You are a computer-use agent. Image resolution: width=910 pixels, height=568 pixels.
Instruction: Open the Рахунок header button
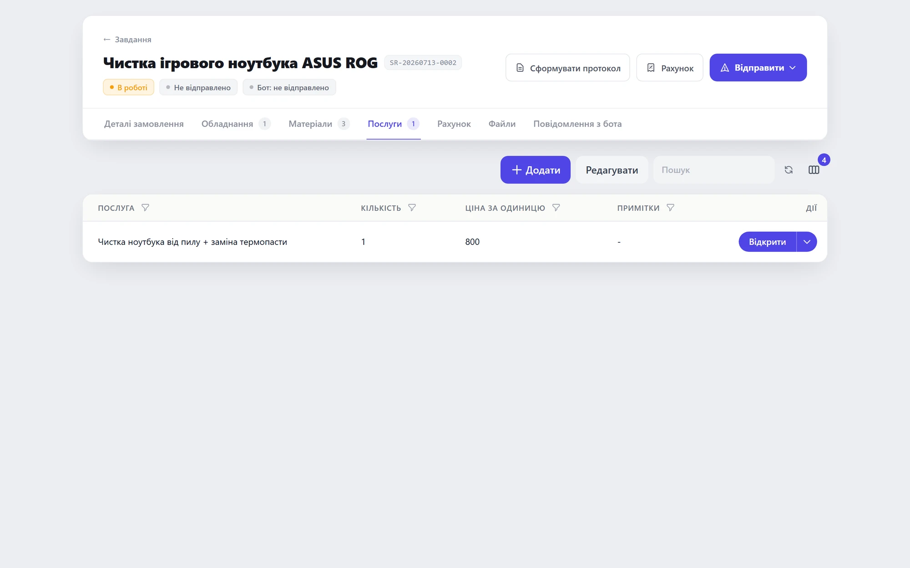coord(669,68)
